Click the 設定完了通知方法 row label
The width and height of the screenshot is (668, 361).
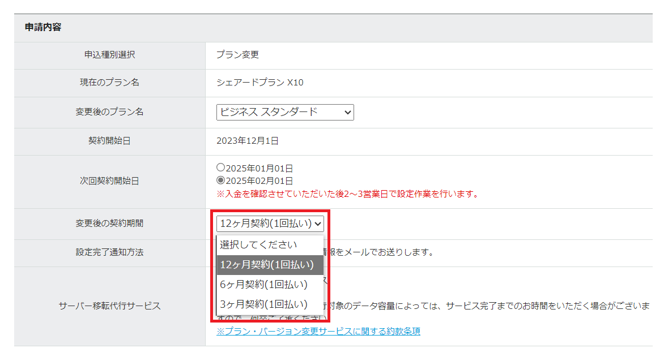tap(109, 252)
